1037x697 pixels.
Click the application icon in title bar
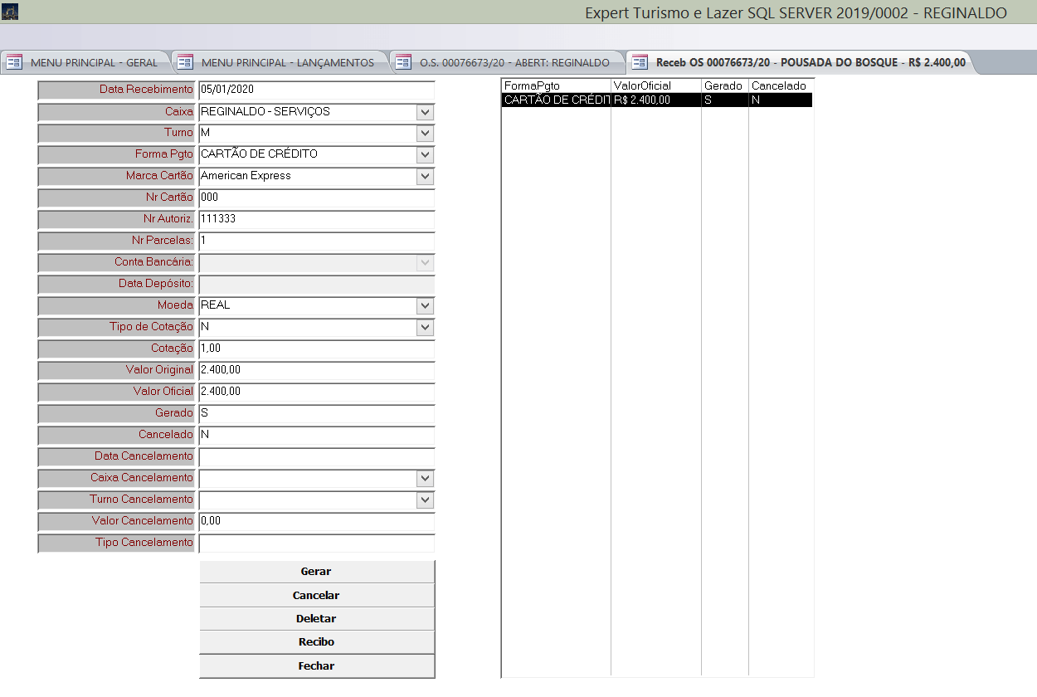(10, 12)
